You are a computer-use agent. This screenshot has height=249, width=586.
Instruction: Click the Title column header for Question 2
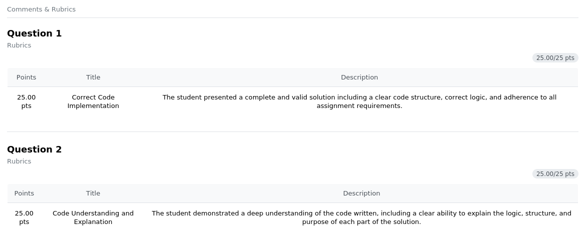pyautogui.click(x=93, y=193)
